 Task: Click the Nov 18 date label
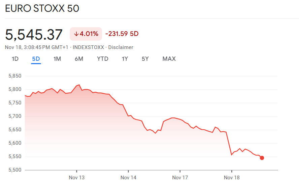[x=232, y=177]
